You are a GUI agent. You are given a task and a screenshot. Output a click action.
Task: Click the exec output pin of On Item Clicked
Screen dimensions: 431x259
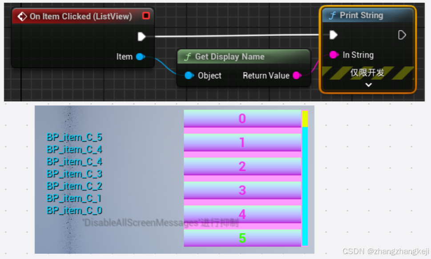tap(141, 36)
